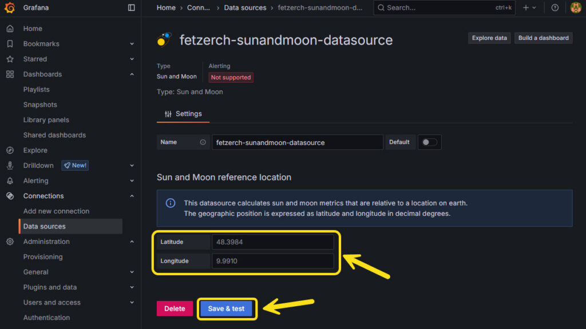
Task: Click the Drilldown icon in sidebar
Action: (10, 166)
